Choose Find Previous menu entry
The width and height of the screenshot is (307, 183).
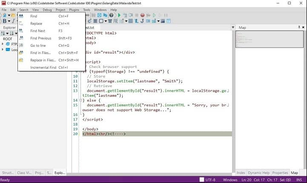tap(52, 38)
